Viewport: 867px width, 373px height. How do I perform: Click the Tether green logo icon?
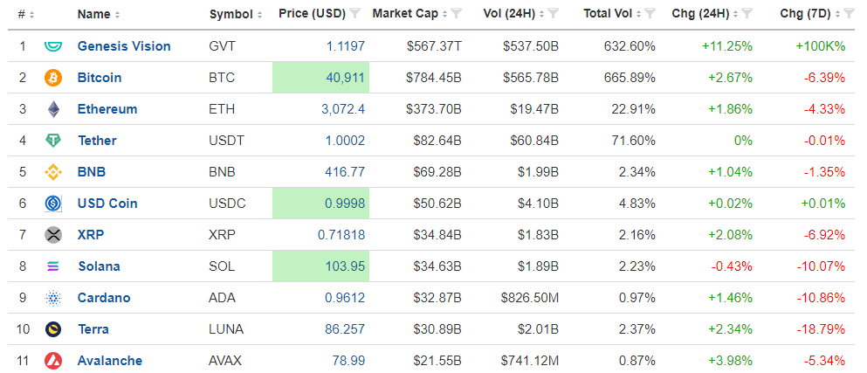coord(53,141)
